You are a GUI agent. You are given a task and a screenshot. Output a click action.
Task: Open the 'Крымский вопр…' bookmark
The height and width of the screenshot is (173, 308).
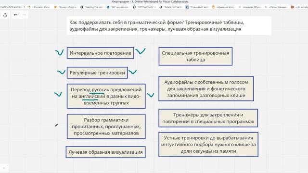[x=223, y=7]
